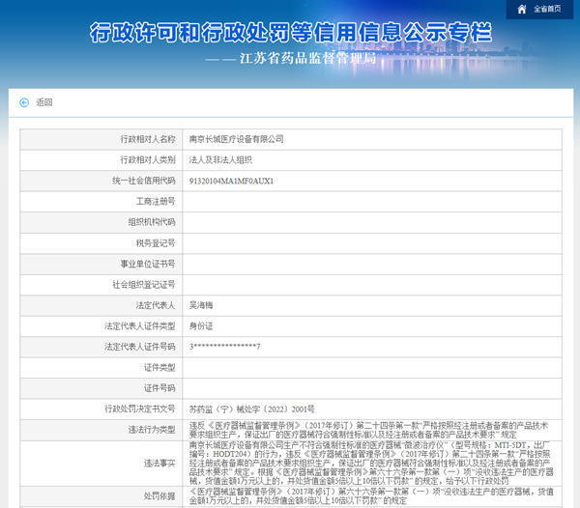
Task: Open the 全省首页 link
Action: (547, 9)
